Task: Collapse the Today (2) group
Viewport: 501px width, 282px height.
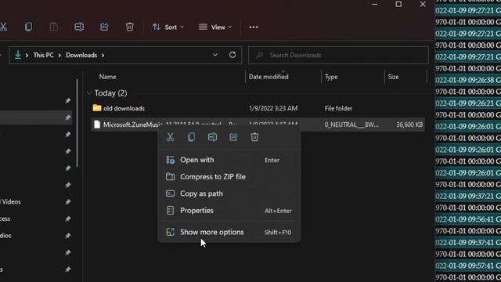Action: coord(89,93)
